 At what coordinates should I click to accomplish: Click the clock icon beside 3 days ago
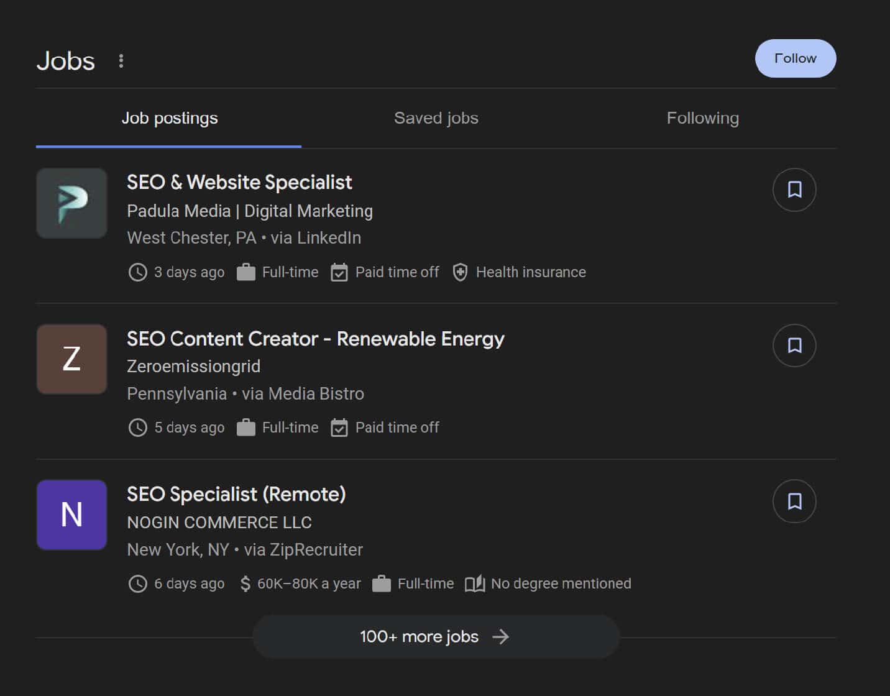click(137, 272)
